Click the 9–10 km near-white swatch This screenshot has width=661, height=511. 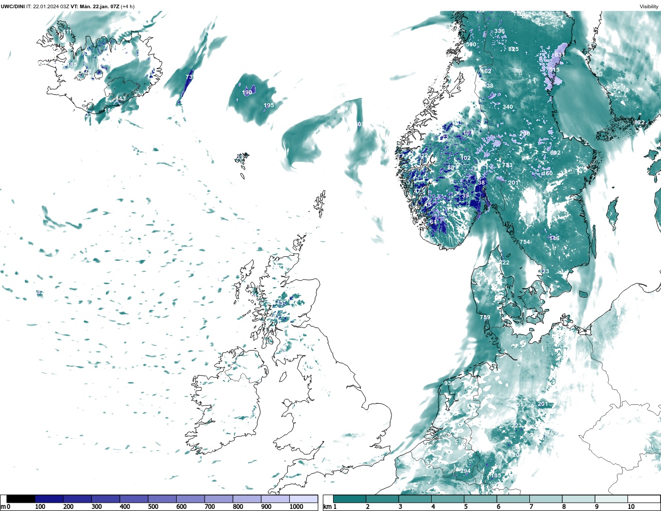tap(611, 499)
